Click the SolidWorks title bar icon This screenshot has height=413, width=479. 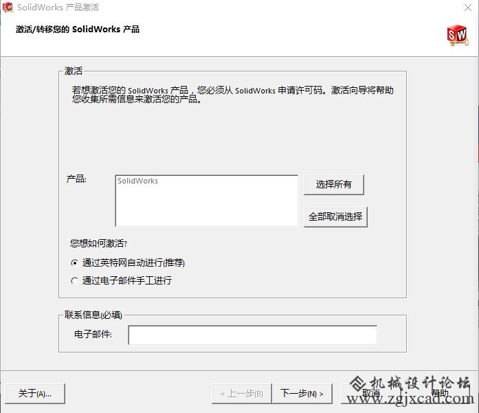[8, 7]
